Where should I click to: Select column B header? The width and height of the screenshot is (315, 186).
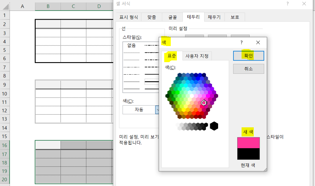(x=48, y=7)
